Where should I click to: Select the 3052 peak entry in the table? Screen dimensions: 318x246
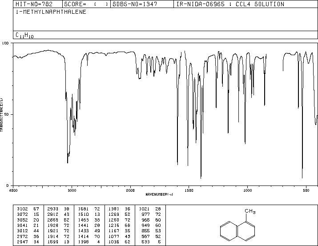point(28,220)
